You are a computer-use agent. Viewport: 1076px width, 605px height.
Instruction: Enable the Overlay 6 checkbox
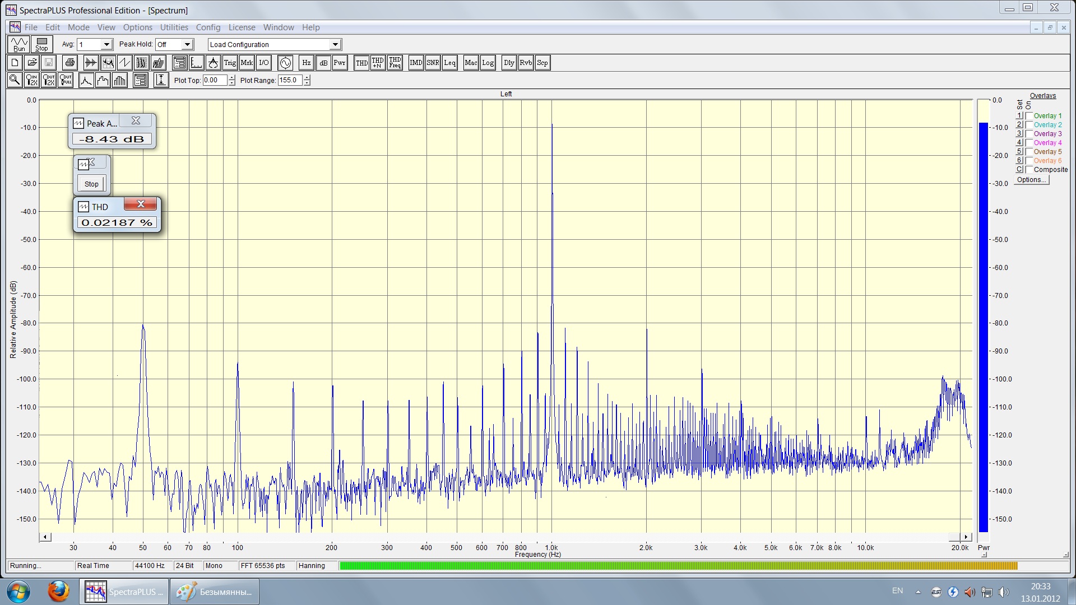[x=1029, y=161]
